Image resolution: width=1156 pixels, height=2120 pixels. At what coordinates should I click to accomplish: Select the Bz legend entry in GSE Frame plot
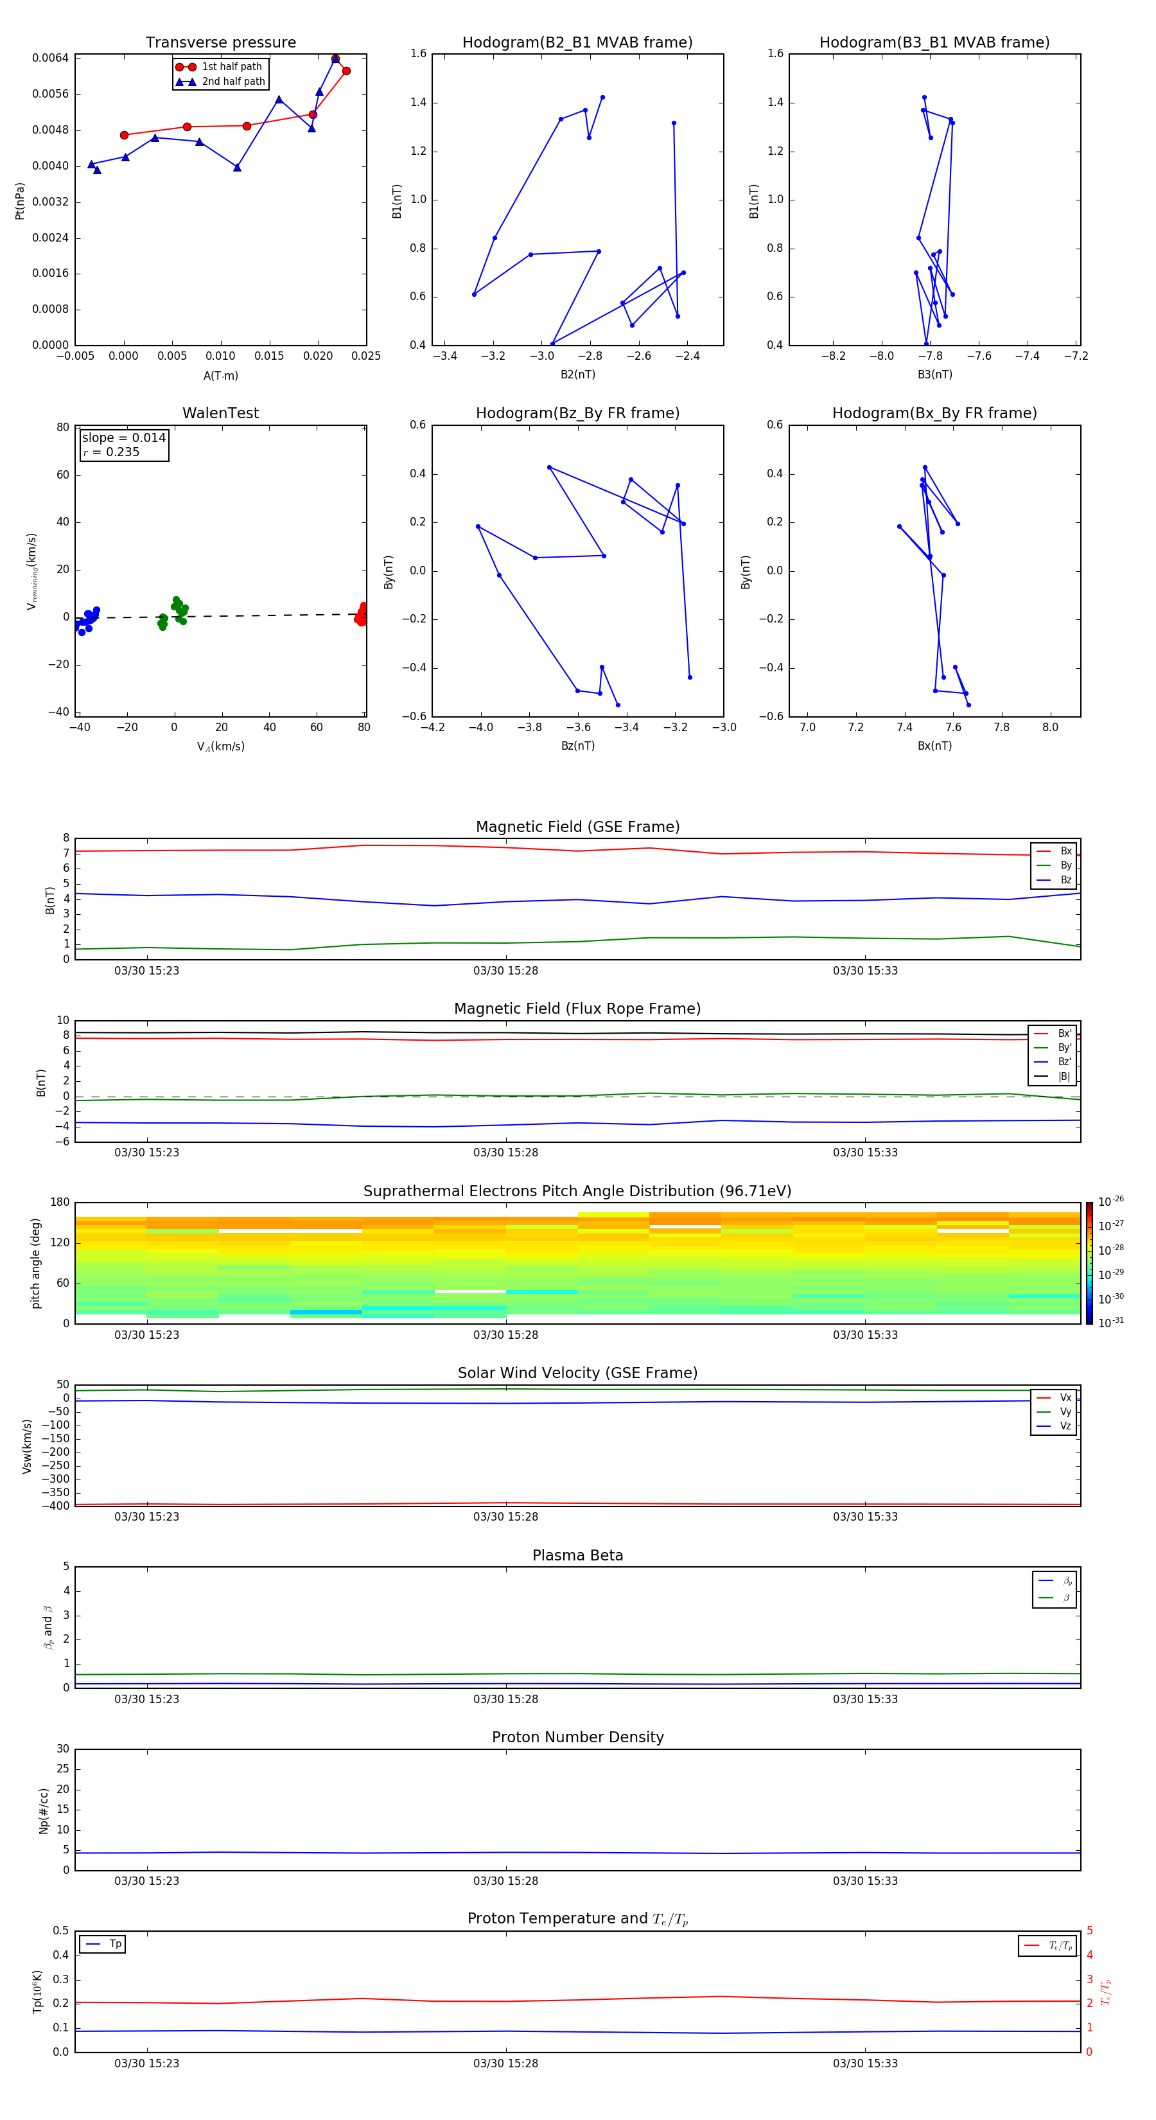(x=1054, y=879)
